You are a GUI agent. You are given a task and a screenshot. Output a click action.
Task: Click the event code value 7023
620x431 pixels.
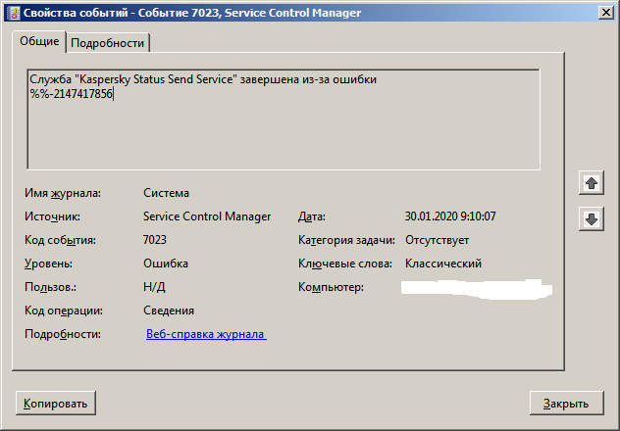pyautogui.click(x=155, y=240)
